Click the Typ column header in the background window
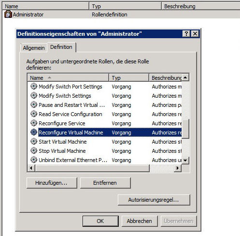This screenshot has height=236, width=240. click(x=126, y=6)
